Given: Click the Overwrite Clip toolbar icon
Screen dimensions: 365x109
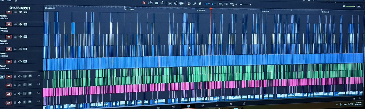Looking at the screenshot, I should coord(176,3).
